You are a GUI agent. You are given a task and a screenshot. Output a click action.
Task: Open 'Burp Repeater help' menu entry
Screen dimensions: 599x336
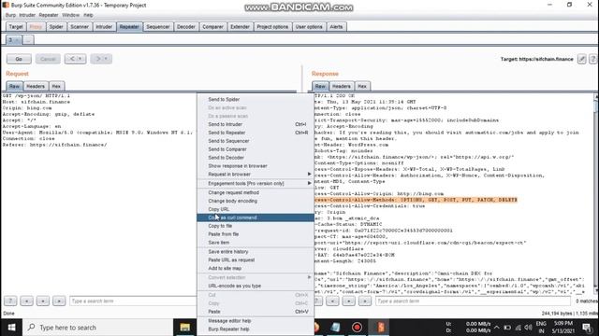click(x=256, y=329)
